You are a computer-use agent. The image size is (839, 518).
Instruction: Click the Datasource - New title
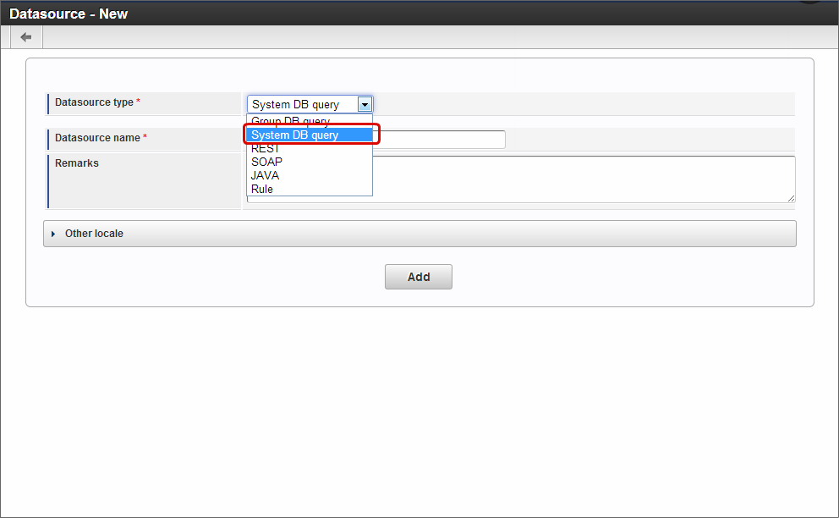[69, 14]
